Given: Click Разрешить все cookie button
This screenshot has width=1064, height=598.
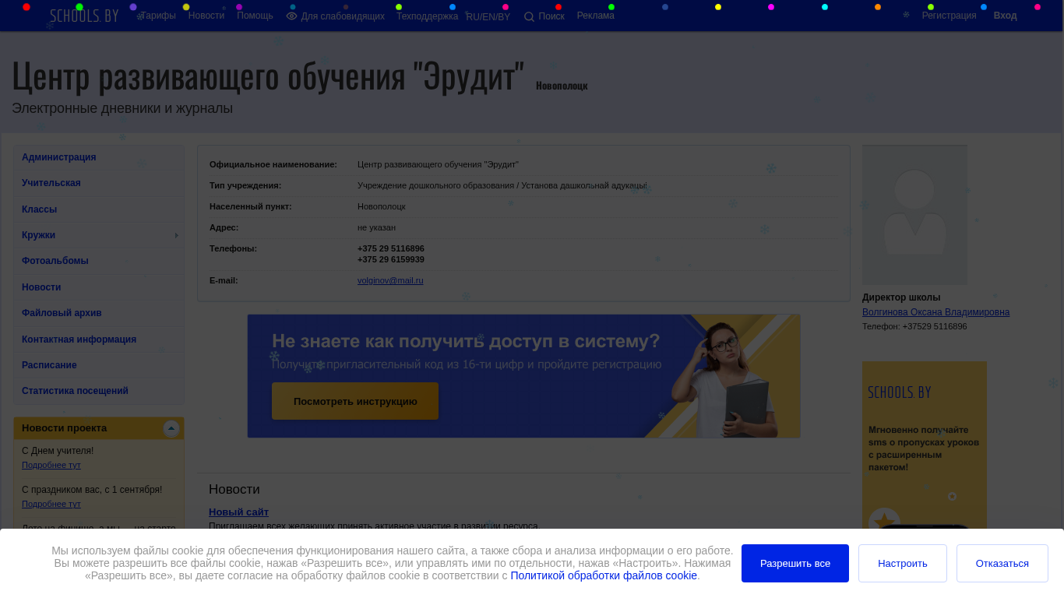Looking at the screenshot, I should coord(795,563).
